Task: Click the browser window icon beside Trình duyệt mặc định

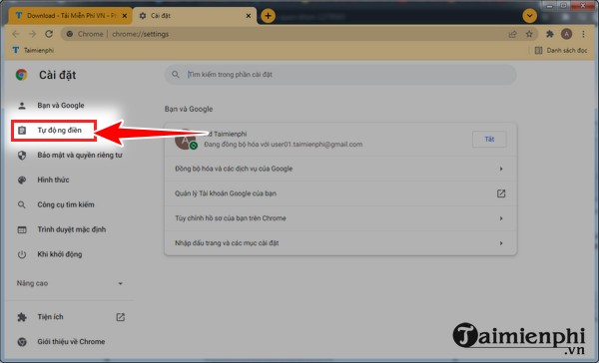Action: click(x=22, y=229)
